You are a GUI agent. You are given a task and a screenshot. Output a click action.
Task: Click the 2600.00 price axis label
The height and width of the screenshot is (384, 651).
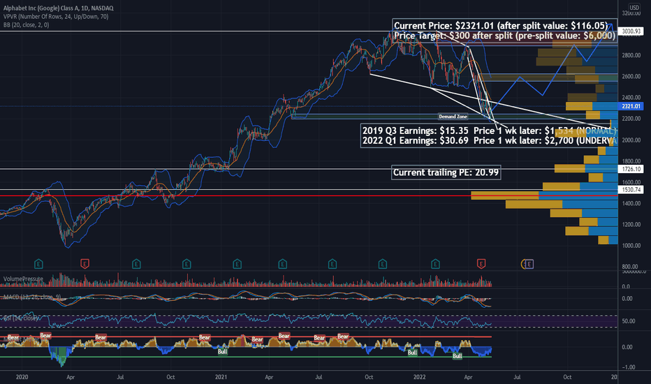pyautogui.click(x=631, y=76)
